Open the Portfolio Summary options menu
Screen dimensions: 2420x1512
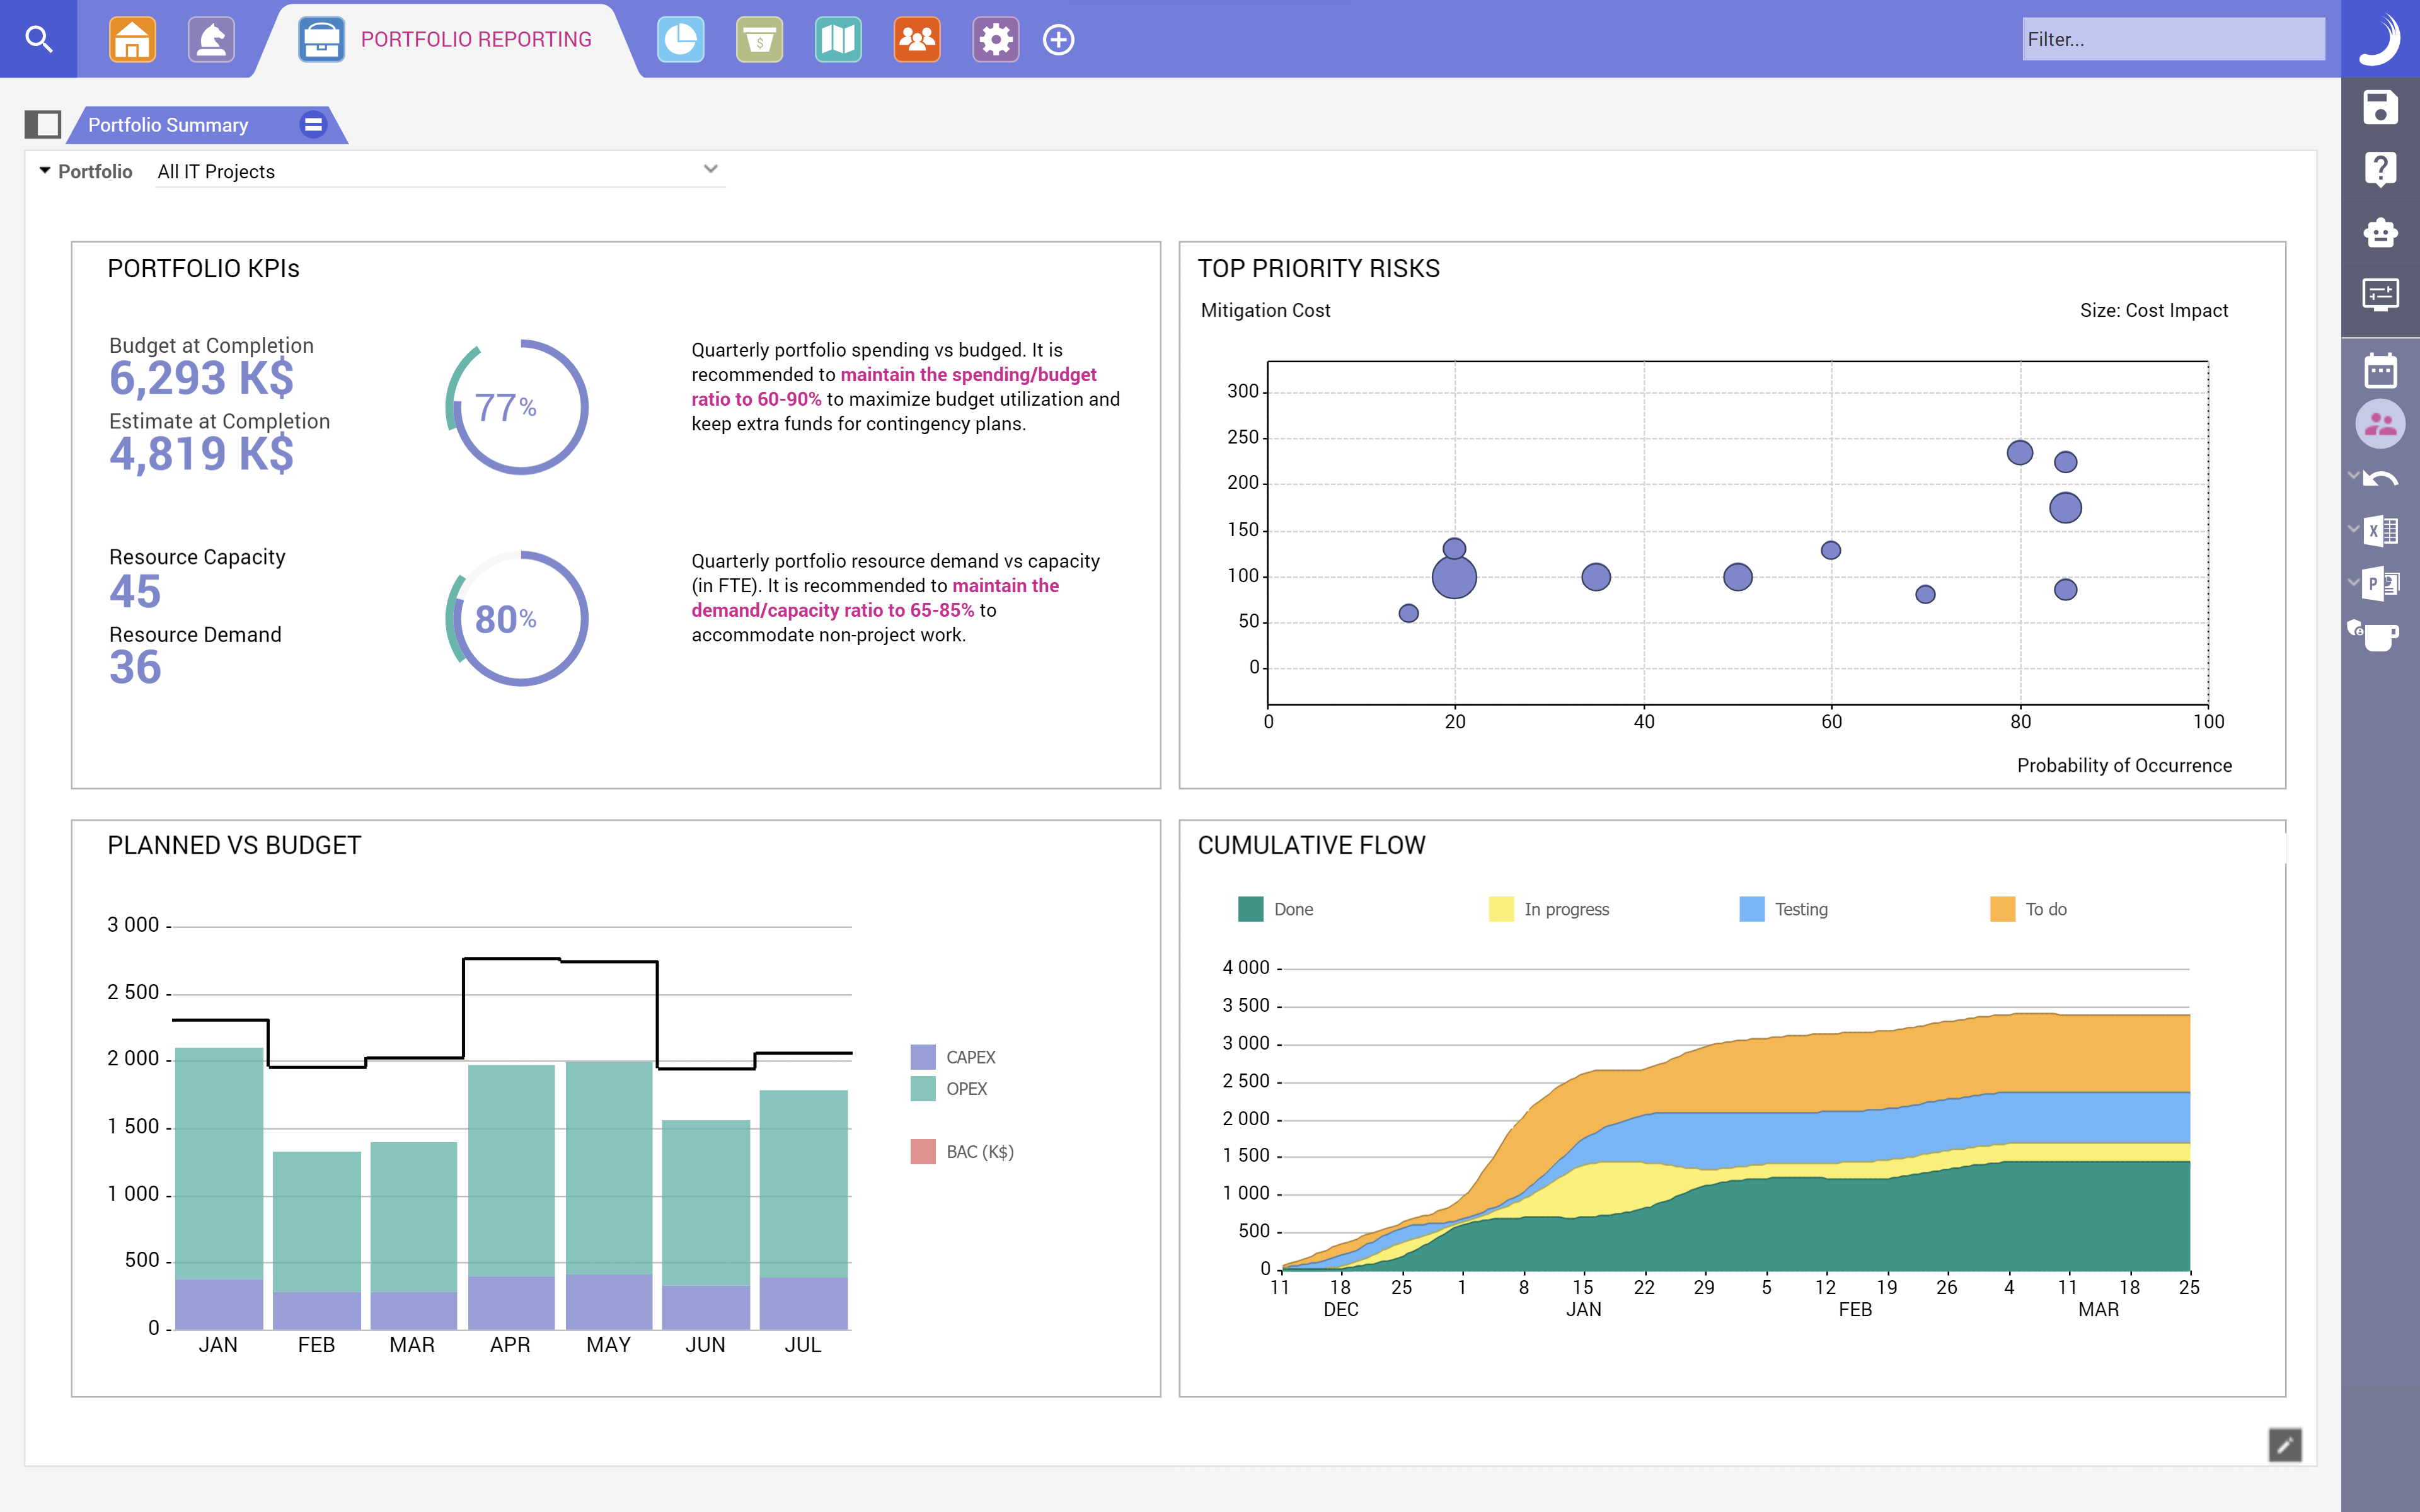coord(313,124)
